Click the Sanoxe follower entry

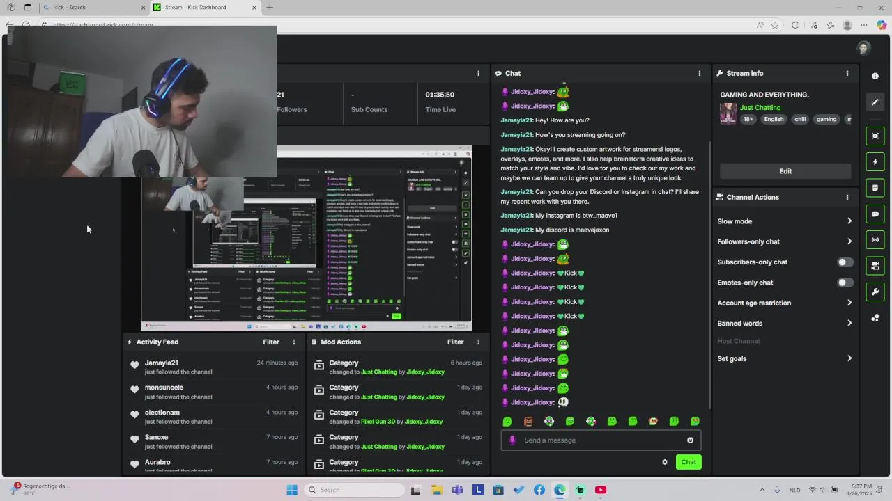click(x=214, y=442)
